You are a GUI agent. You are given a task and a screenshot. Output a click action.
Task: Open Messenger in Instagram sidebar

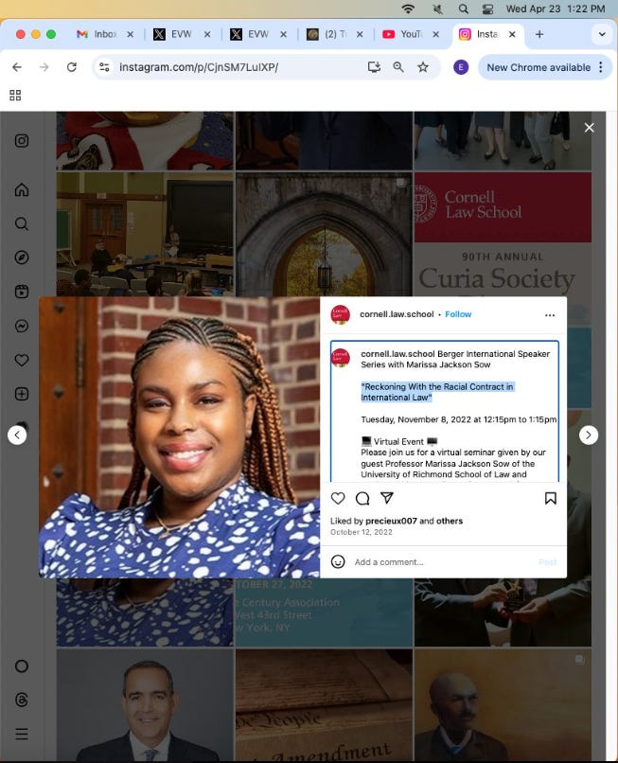[x=22, y=326]
